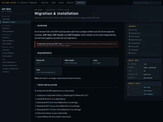Click the Overview section heading

pos(42,26)
